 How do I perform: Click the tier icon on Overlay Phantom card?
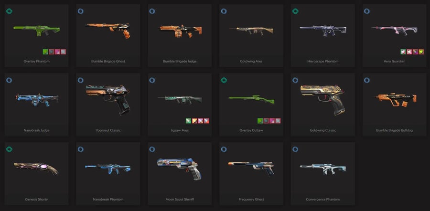point(9,11)
